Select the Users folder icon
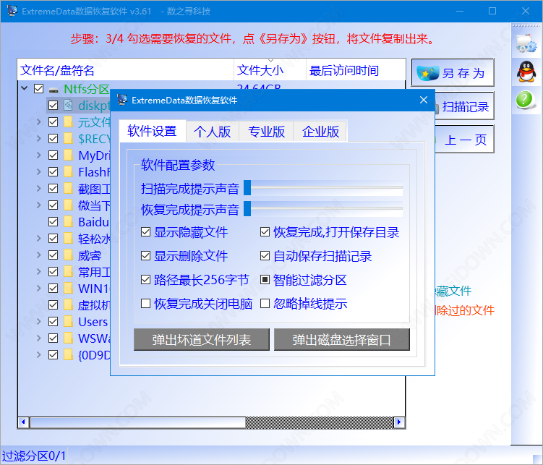This screenshot has height=465, width=543. click(68, 322)
